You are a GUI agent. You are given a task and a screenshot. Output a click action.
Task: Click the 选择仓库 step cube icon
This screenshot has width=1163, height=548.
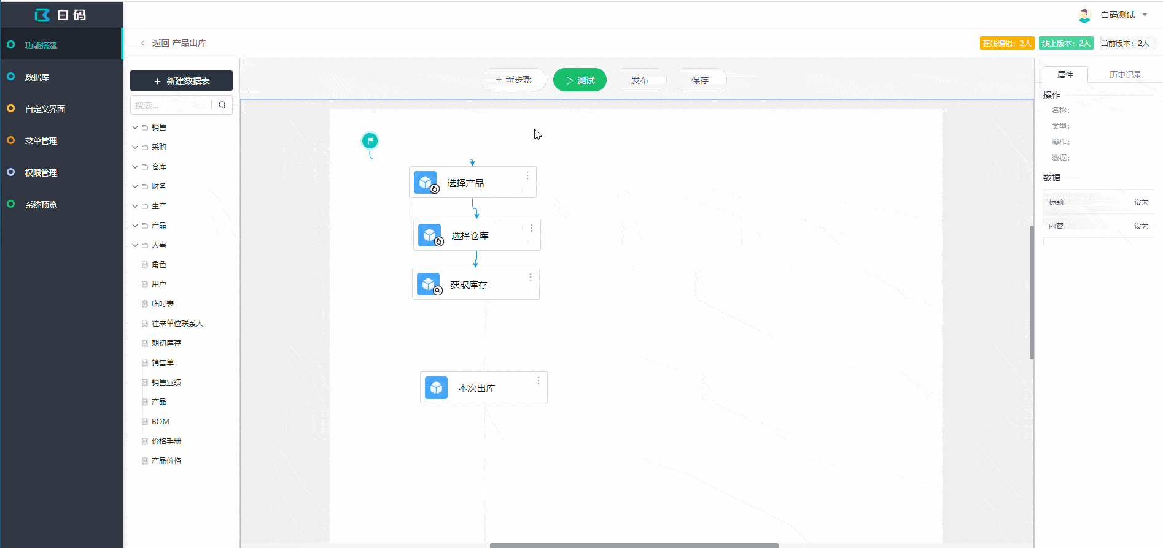click(430, 235)
